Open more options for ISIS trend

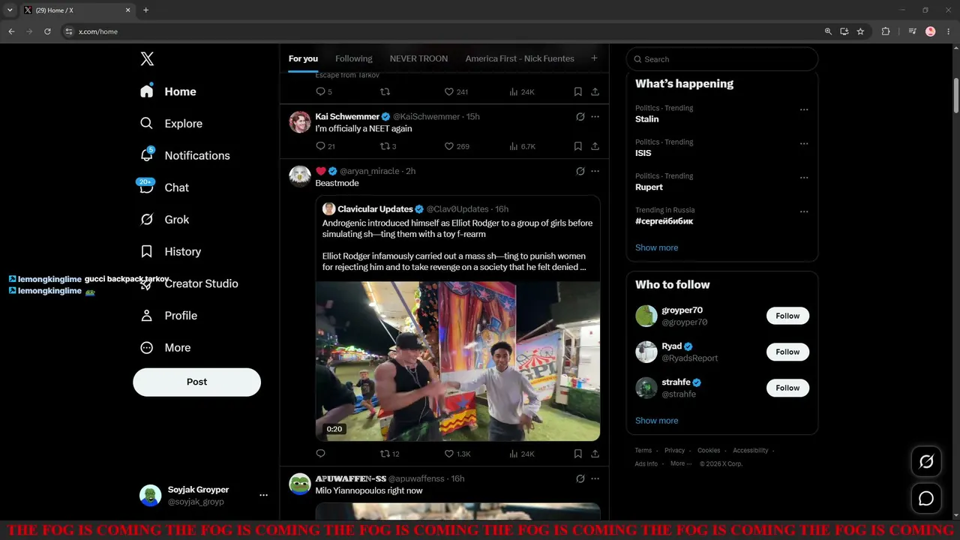tap(804, 143)
